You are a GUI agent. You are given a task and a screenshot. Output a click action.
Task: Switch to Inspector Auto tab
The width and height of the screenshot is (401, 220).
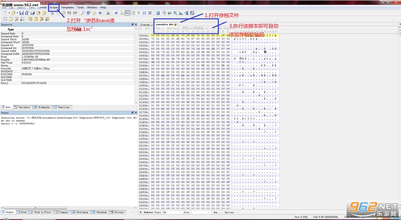[x=7, y=107]
